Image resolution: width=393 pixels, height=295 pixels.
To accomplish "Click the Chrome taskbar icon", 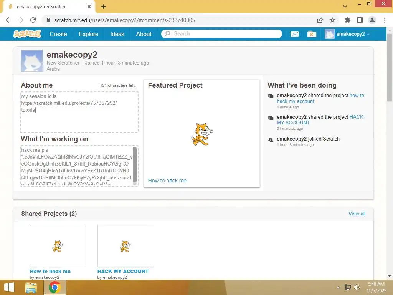I will (x=55, y=287).
